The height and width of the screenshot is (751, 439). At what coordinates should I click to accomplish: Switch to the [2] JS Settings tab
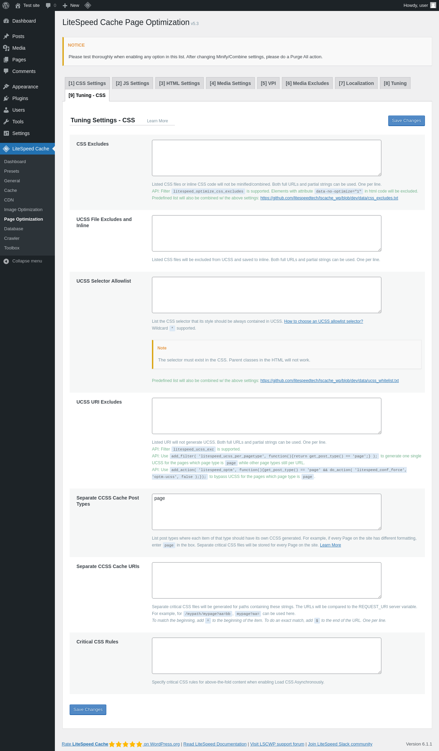[132, 83]
